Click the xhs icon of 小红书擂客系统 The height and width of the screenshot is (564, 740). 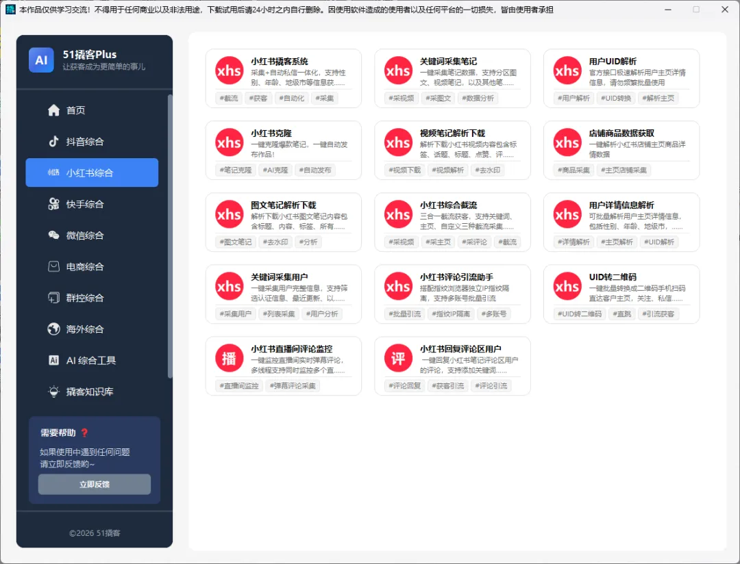[230, 70]
